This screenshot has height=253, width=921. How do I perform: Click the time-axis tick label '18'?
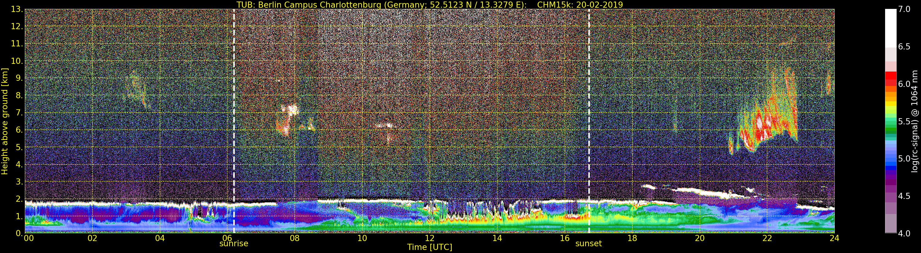(x=632, y=238)
